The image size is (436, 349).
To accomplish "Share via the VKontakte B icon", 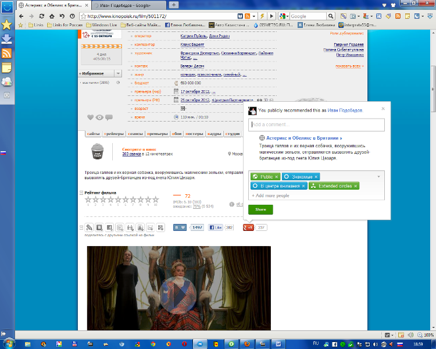I will (x=99, y=227).
